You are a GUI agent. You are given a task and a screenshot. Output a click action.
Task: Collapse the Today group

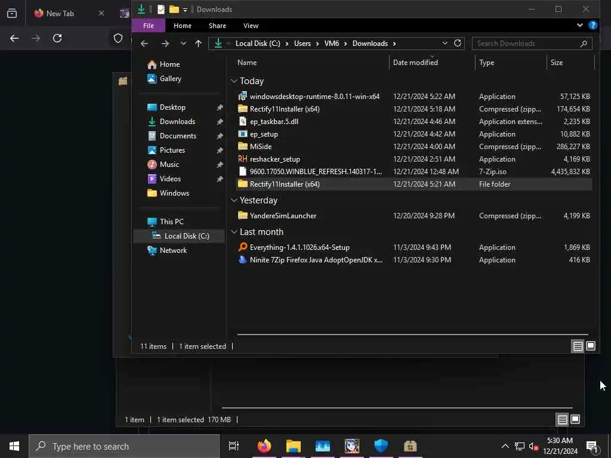[x=234, y=81]
